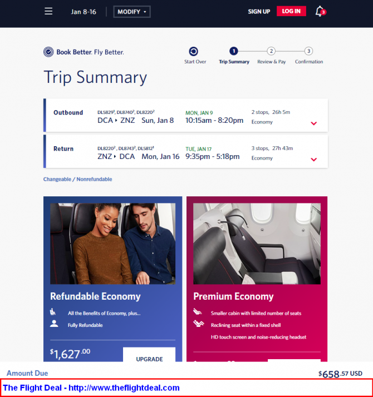The image size is (373, 397).
Task: Expand the Return flight details chevron
Action: click(x=313, y=160)
